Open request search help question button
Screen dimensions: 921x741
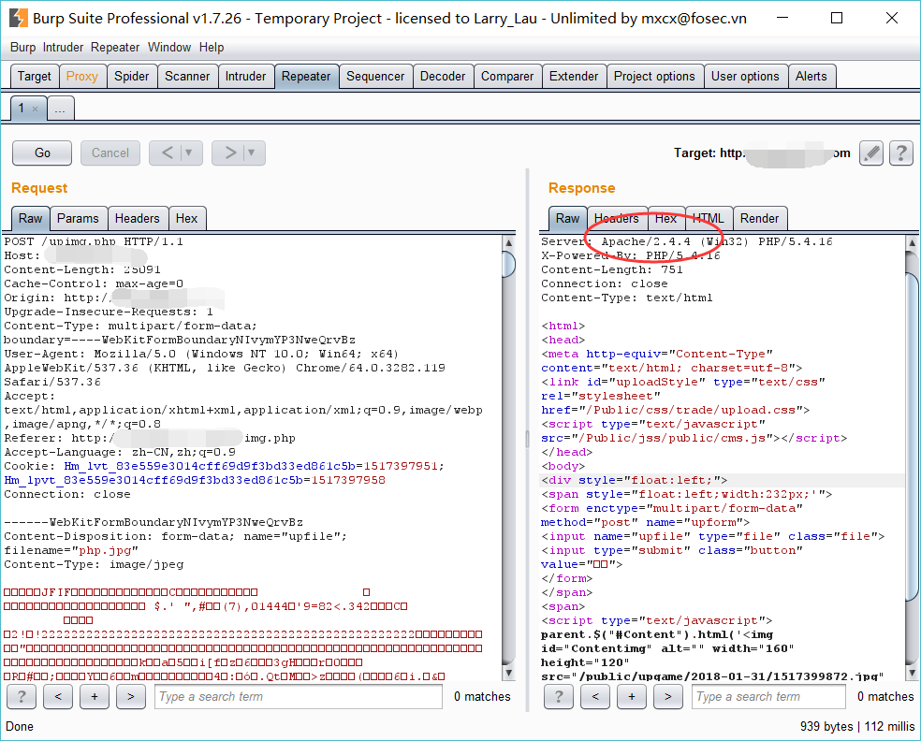22,697
